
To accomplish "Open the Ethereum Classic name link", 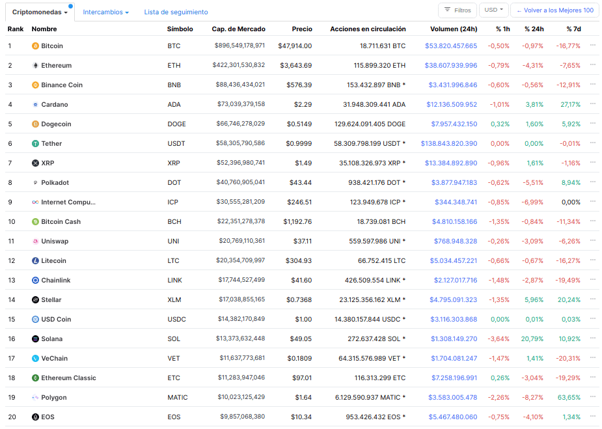I will (69, 378).
